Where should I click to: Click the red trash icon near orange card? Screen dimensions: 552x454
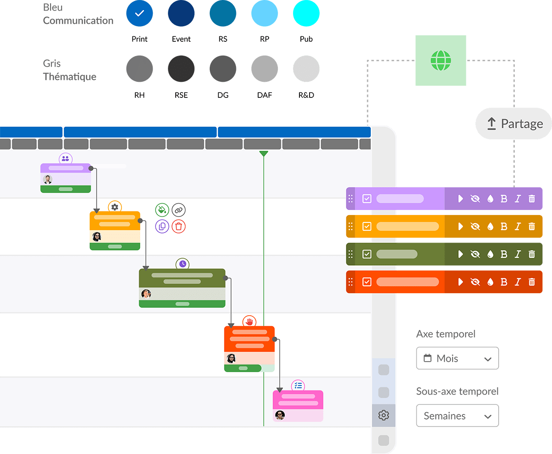tap(178, 226)
